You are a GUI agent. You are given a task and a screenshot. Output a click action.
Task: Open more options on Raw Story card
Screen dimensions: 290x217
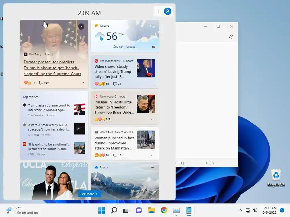click(x=82, y=83)
